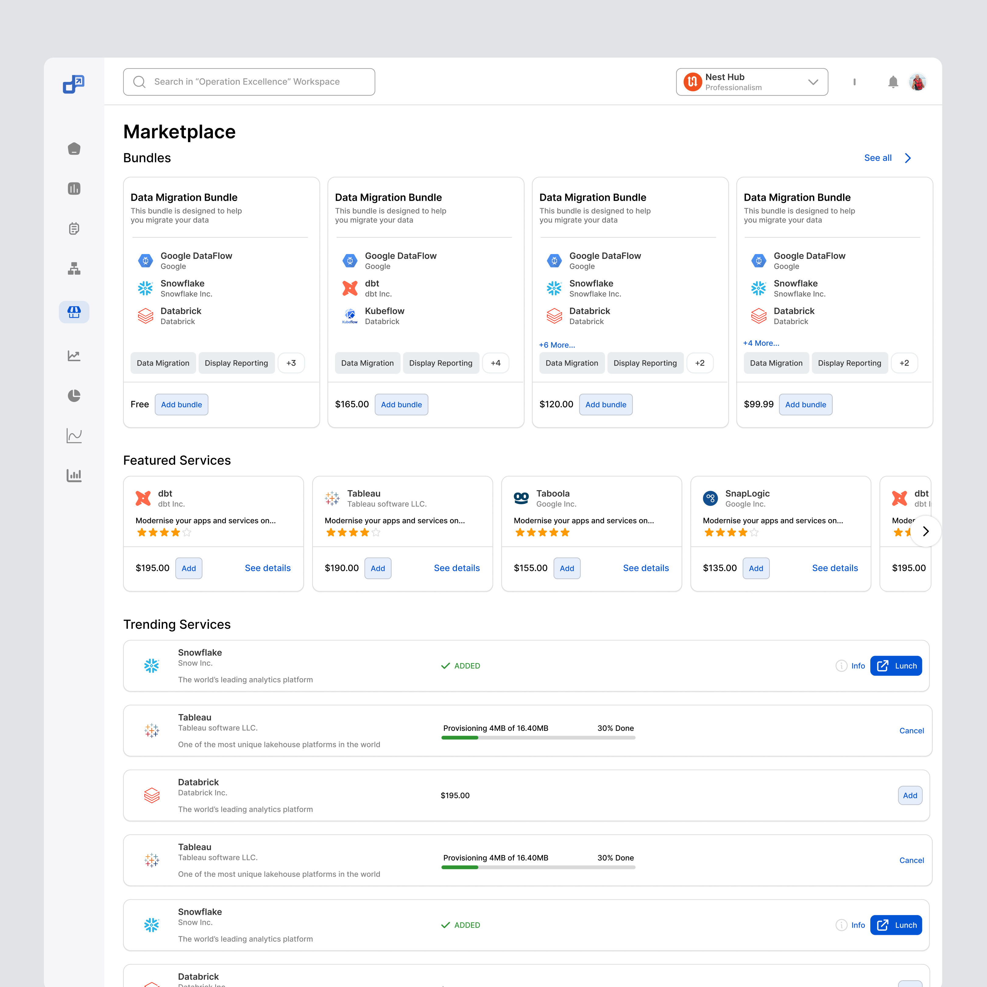Click the Snowflake icon in Trending Services
This screenshot has height=987, width=987.
coord(152,666)
